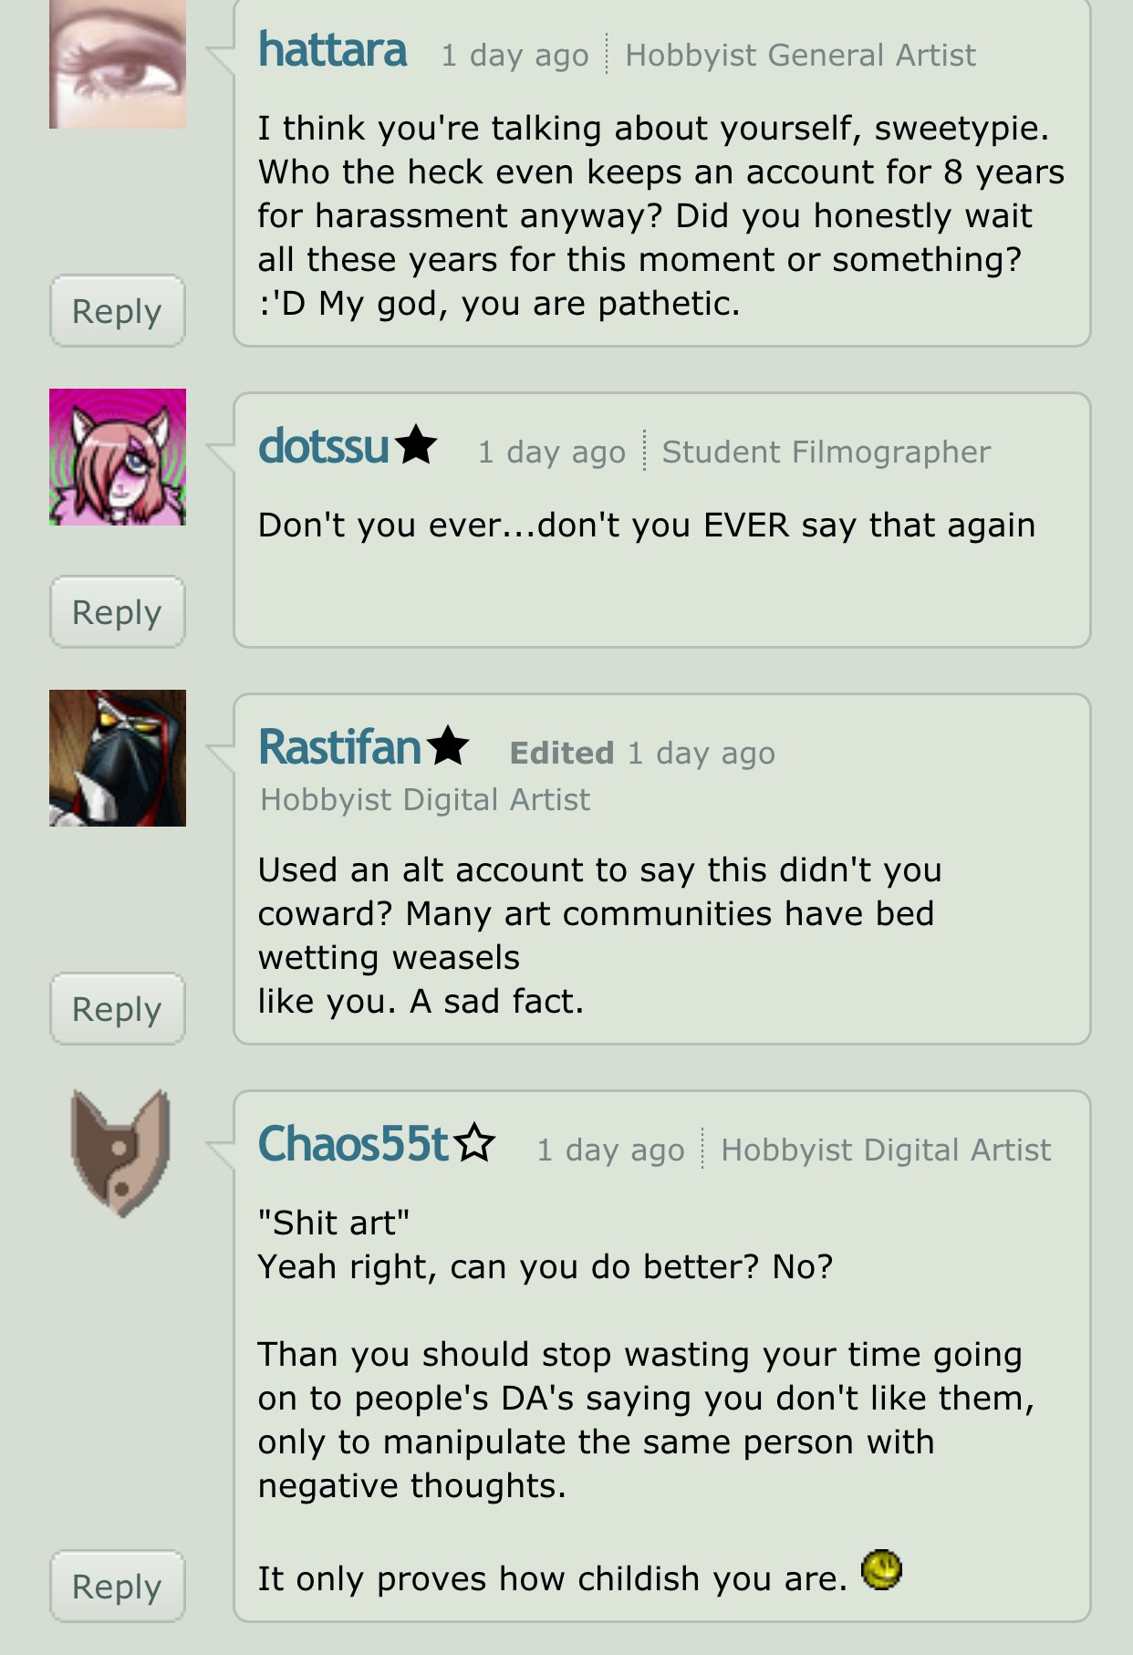Reply to Chaos55t's comment
The height and width of the screenshot is (1655, 1133).
[x=118, y=1587]
